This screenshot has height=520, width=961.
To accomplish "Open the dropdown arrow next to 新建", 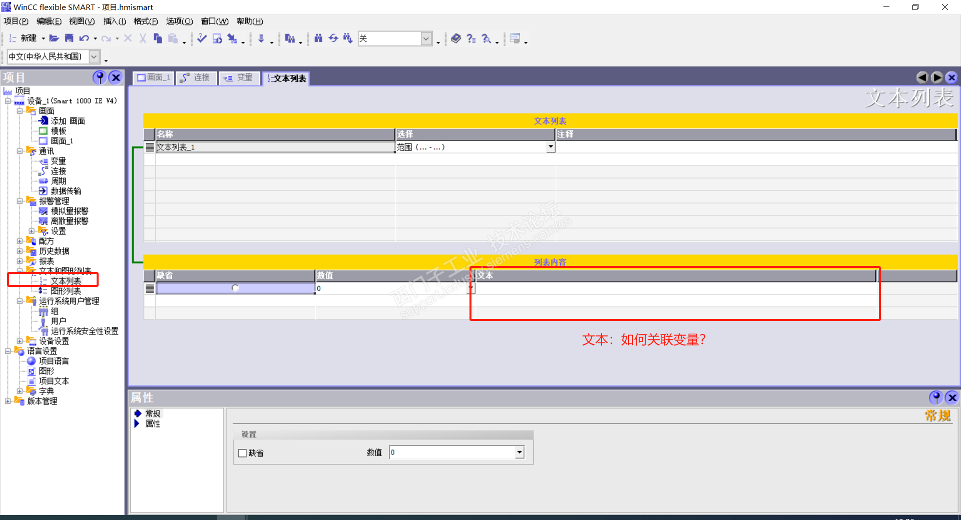I will point(43,38).
